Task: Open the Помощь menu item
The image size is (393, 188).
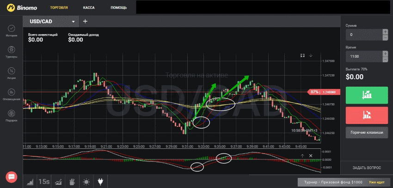Action: click(119, 8)
